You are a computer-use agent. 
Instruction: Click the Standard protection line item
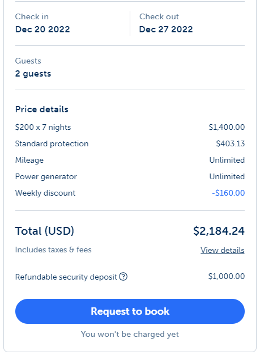click(130, 143)
